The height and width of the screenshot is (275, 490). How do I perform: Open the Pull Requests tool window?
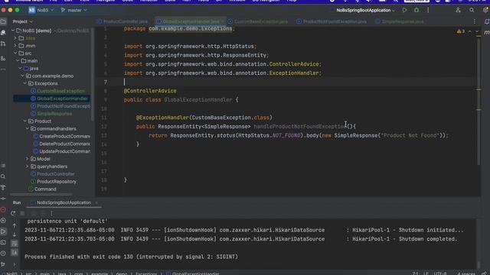3,44
